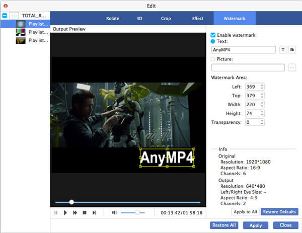The image size is (302, 233).
Task: Mute the audio with speaker icon
Action: [115, 212]
